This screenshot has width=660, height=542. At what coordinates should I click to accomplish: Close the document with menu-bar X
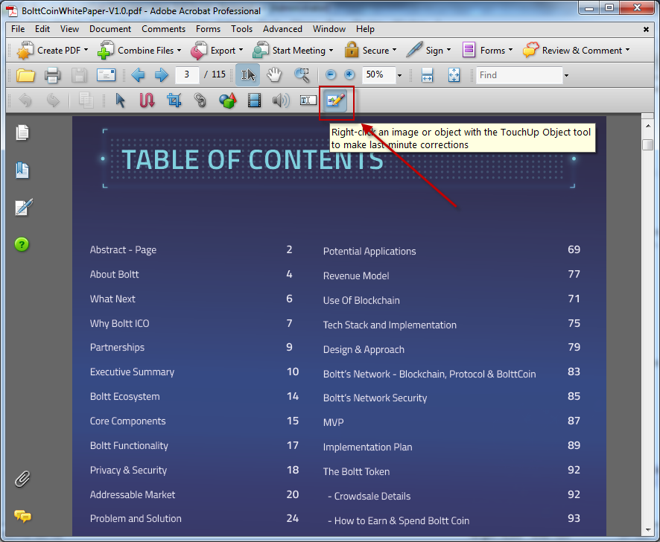tap(646, 29)
